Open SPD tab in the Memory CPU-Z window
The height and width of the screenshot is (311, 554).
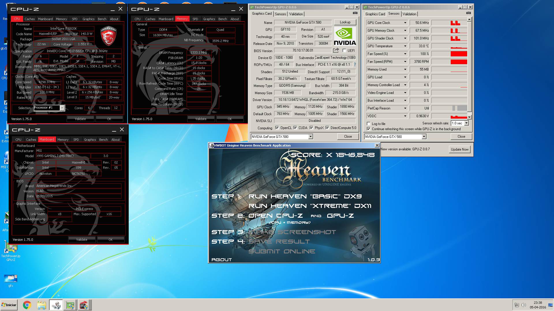[195, 19]
